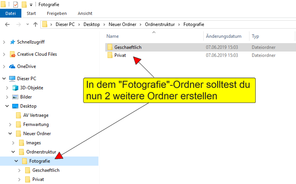Click the Desktop icon in the navigation tree
Viewport: 296px width, 184px height.
click(15, 106)
